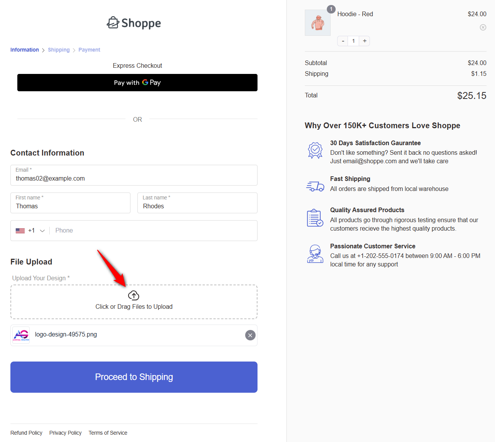Screen dimensions: 495x442
Task: Pay with Google Pay
Action: [137, 82]
